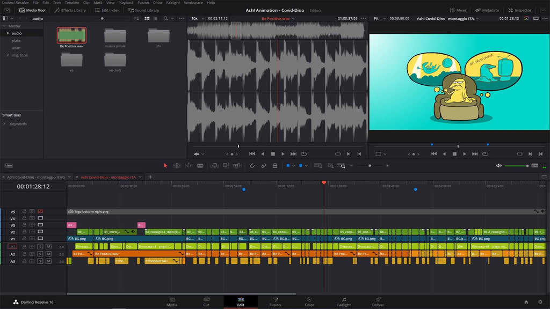Viewport: 550px width, 309px height.
Task: Click the Custom Zoom icon
Action: pyautogui.click(x=341, y=166)
